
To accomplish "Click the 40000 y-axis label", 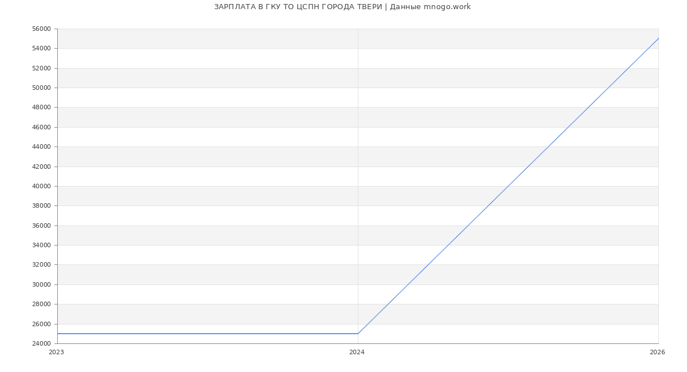I will pyautogui.click(x=42, y=186).
